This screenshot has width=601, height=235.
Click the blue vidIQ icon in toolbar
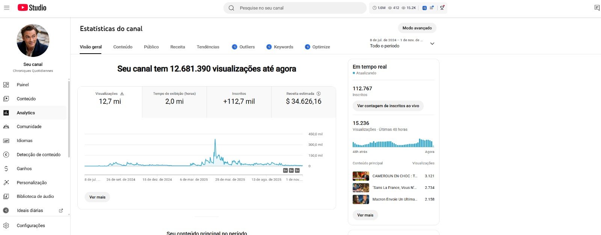[x=424, y=8]
